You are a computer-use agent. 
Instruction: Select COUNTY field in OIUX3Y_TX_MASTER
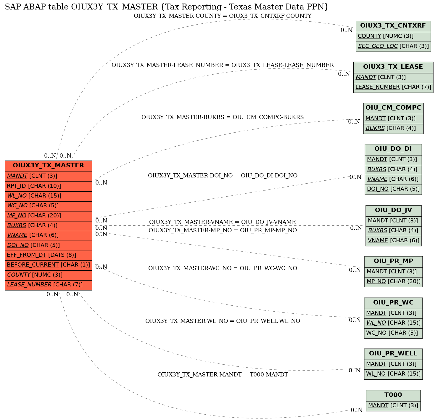[49, 275]
